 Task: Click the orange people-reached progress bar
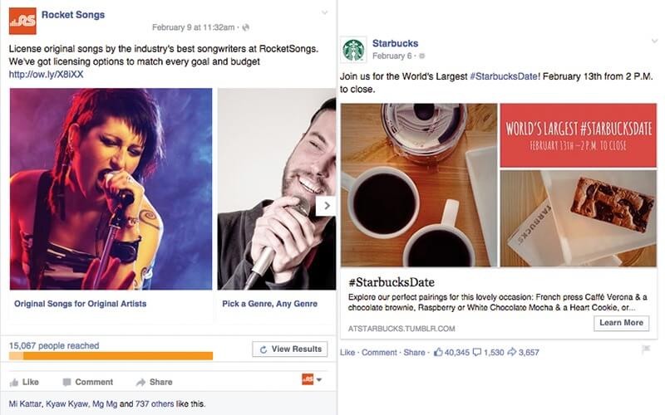111,356
